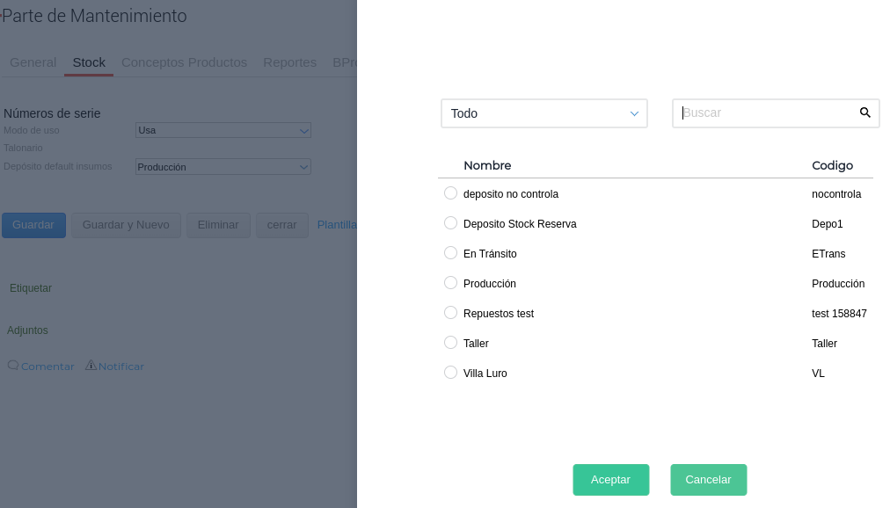Click the Comentar speech bubble icon
Screen dimensions: 890x508
13,365
